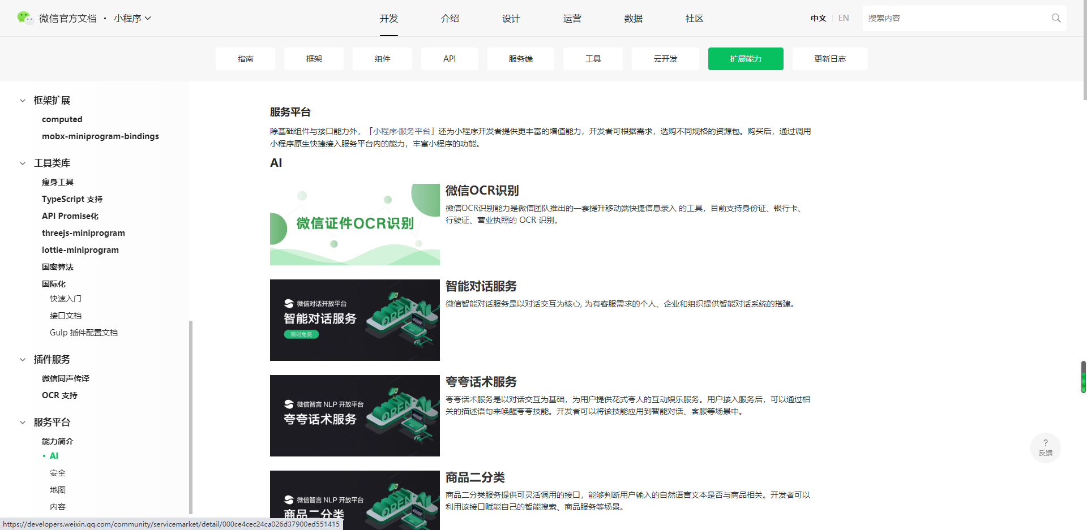Open the 服务端 sub-navigation tab
The height and width of the screenshot is (530, 1087).
(521, 59)
